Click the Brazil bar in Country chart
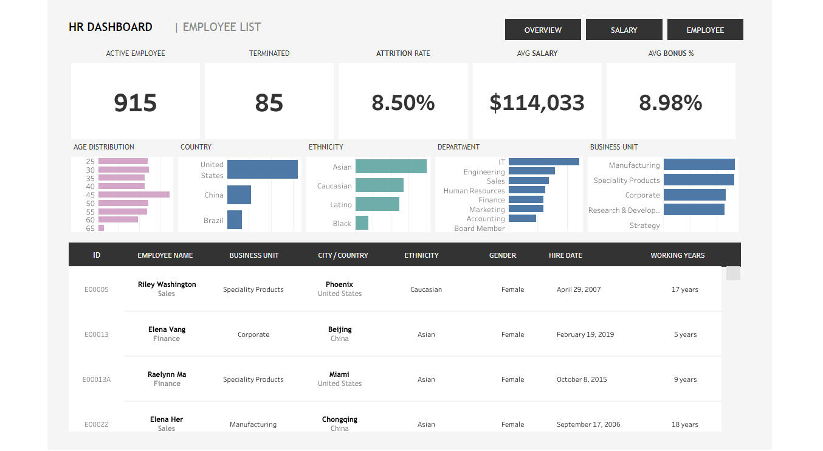Image resolution: width=823 pixels, height=451 pixels. pyautogui.click(x=235, y=220)
